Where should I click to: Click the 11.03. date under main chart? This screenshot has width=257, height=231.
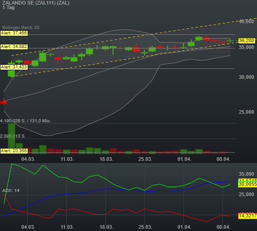pos(67,159)
